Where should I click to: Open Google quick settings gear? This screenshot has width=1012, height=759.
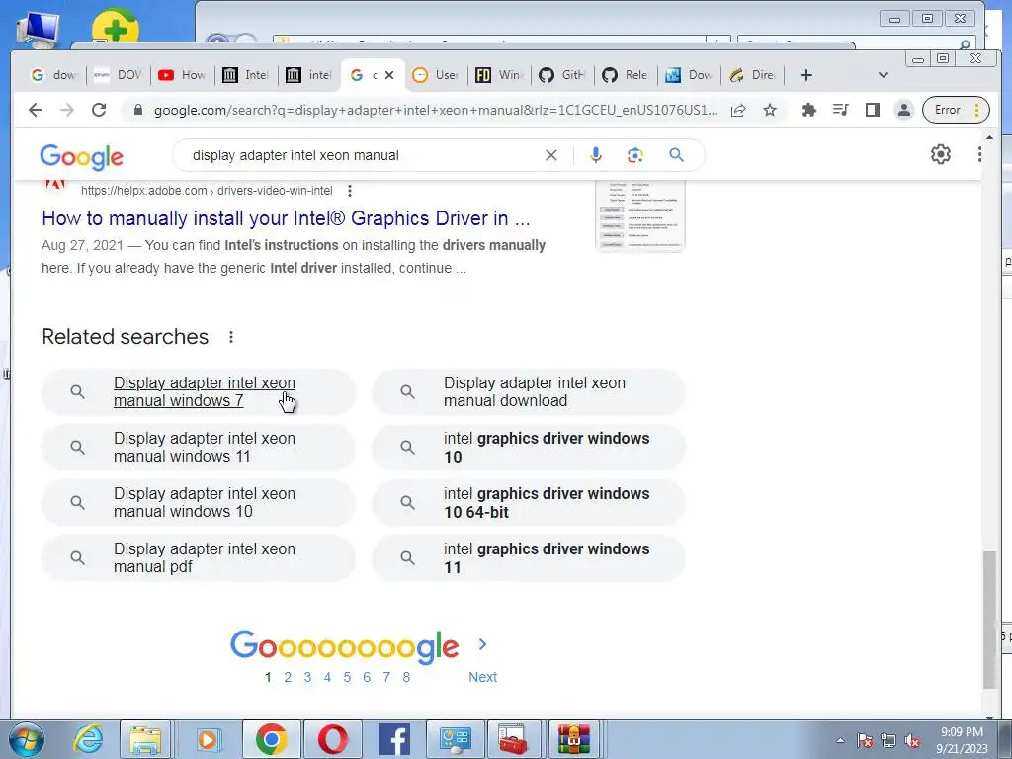[941, 154]
